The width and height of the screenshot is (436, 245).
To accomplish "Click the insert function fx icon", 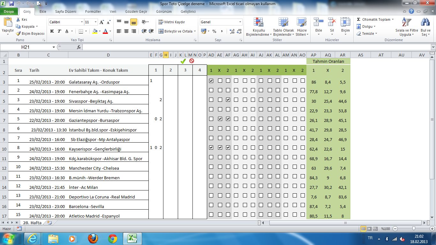I will click(79, 47).
